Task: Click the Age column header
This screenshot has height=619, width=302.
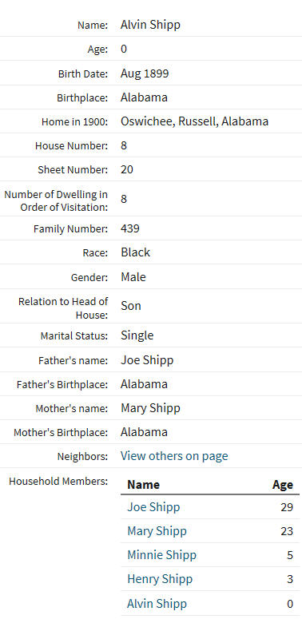Action: click(283, 485)
